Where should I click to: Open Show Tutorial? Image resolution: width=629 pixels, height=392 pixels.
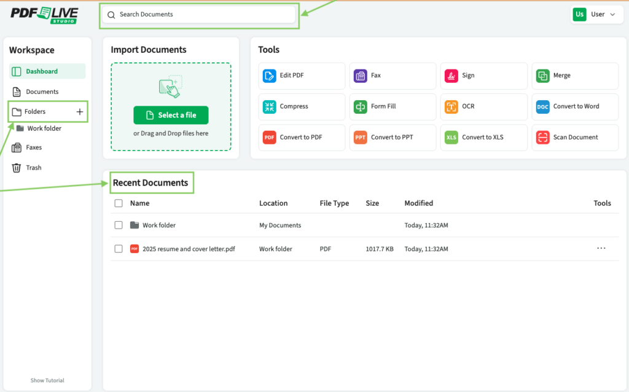(47, 380)
